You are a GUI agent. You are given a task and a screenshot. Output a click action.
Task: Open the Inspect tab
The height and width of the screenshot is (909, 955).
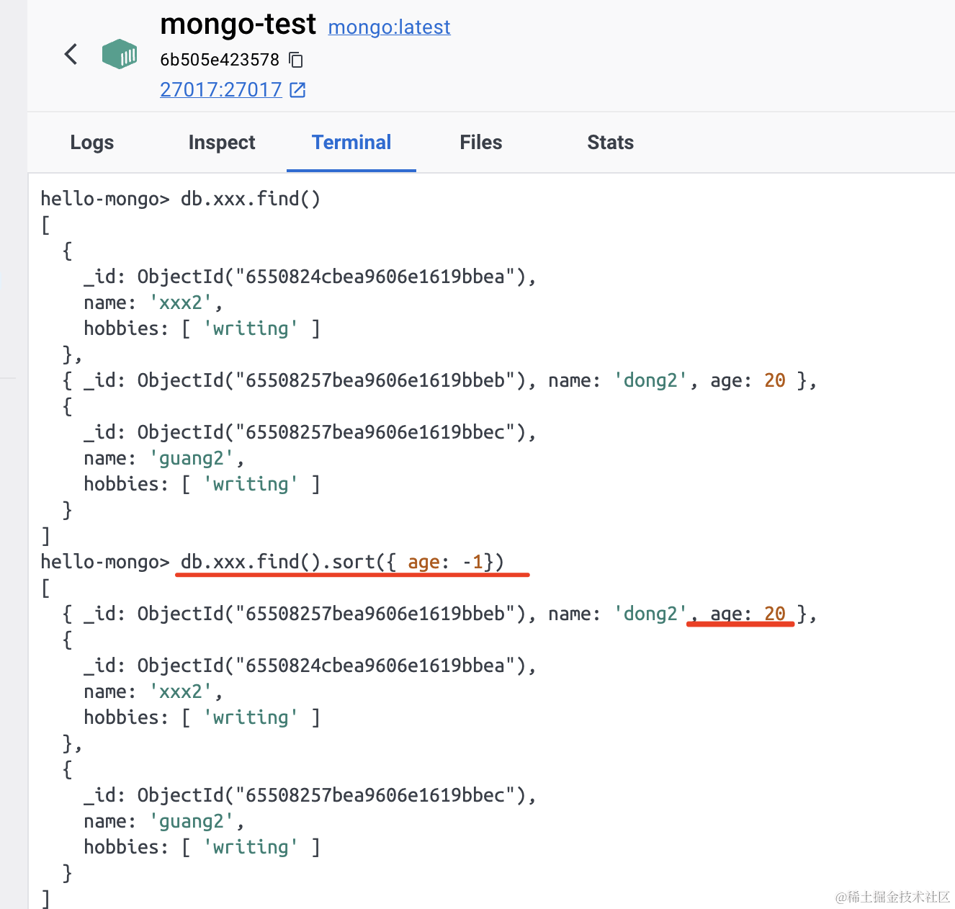[222, 143]
